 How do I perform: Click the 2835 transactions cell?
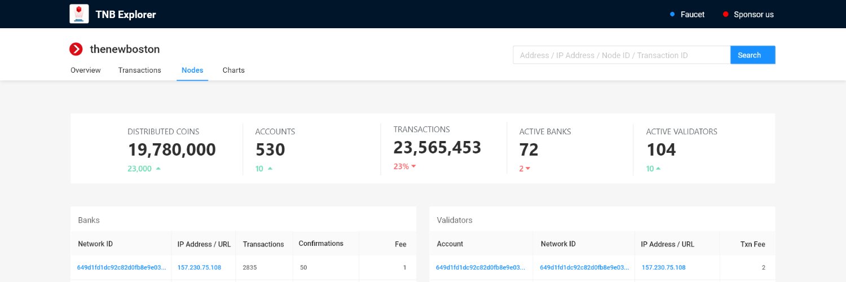[x=250, y=267]
